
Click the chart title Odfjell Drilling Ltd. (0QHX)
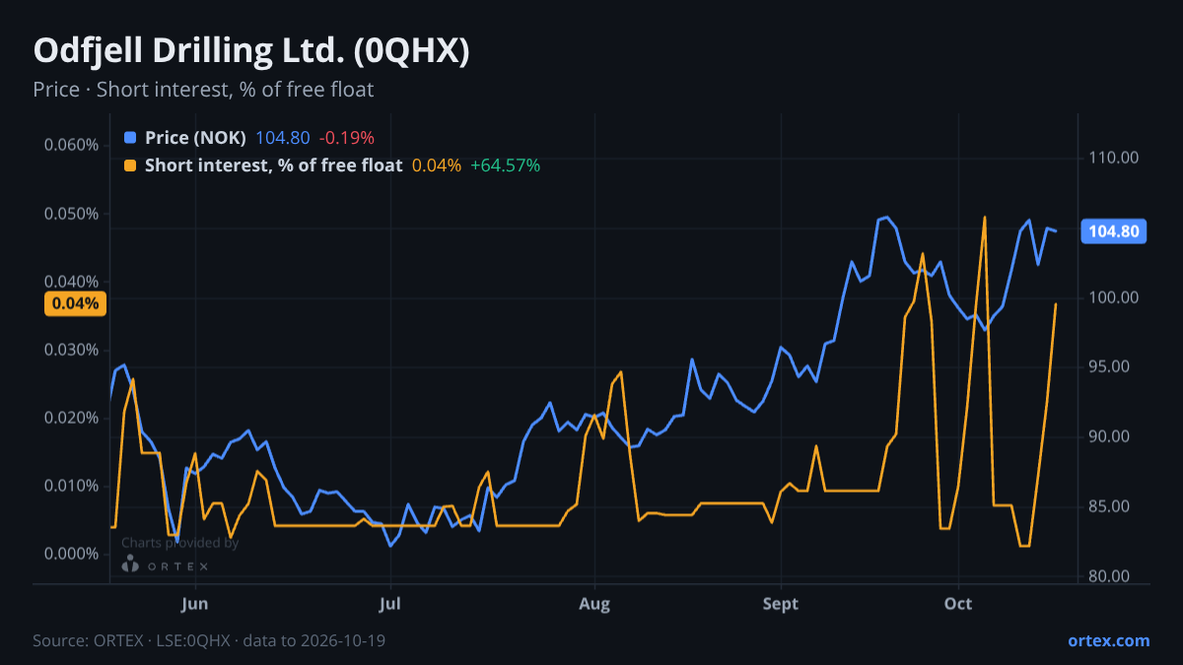[x=251, y=51]
